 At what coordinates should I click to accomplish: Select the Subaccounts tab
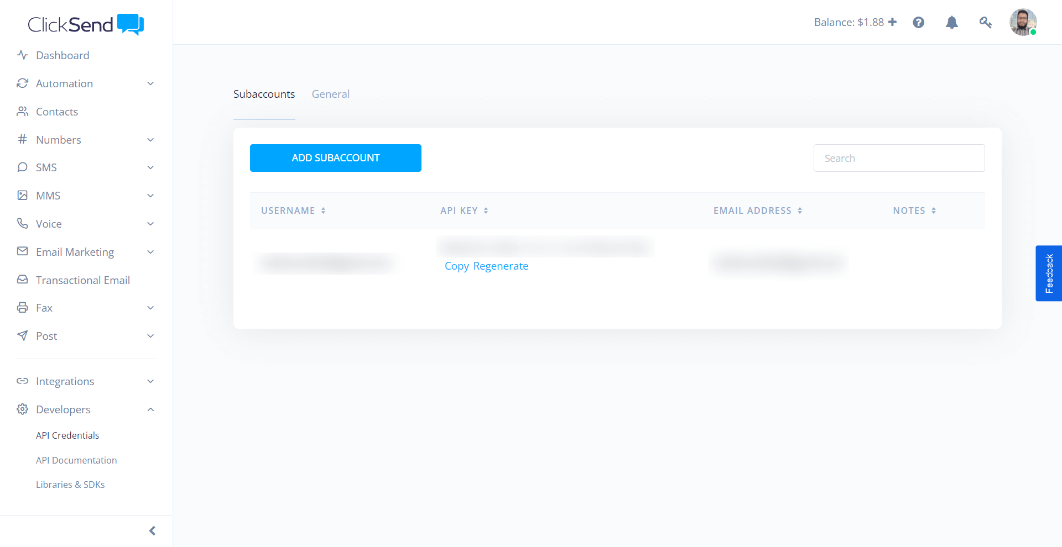[x=264, y=94]
